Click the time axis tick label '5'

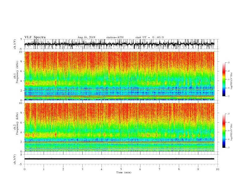[121, 169]
